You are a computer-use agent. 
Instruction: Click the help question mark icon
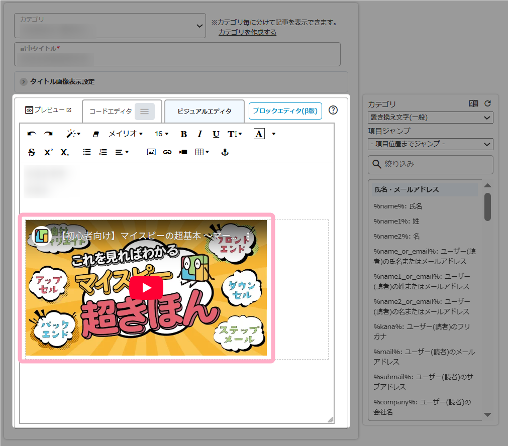pyautogui.click(x=333, y=110)
